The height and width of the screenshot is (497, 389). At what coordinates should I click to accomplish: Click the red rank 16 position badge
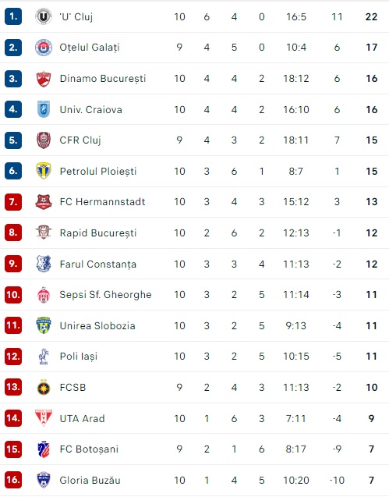coord(13,480)
